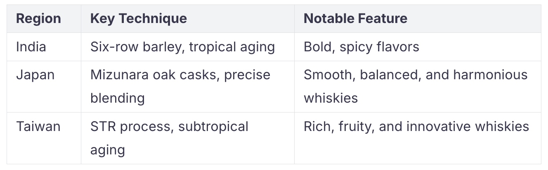This screenshot has height=170, width=548.
Task: Click the Region column header
Action: coord(44,18)
